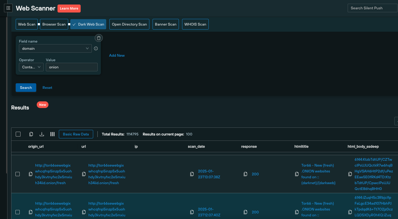Viewport: 398px width, 219px height.
Task: Copy html_body_ssdeep of the 12:07:40Z row
Action: 350,212
